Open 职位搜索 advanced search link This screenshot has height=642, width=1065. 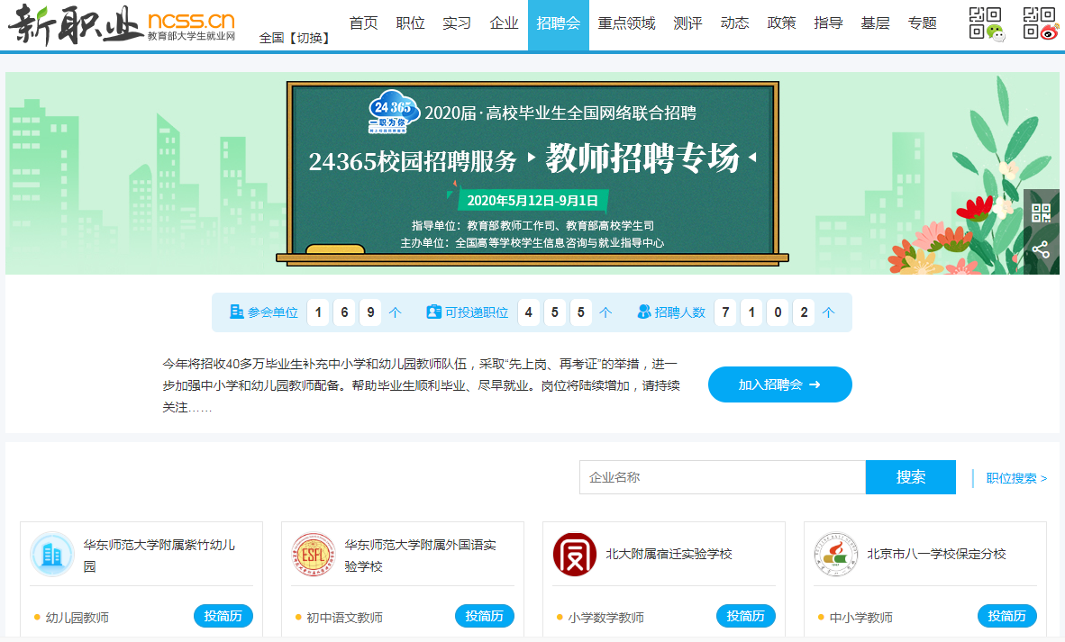pos(1015,478)
